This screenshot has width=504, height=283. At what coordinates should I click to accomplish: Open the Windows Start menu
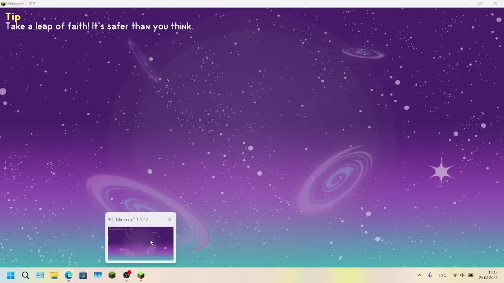(11, 275)
